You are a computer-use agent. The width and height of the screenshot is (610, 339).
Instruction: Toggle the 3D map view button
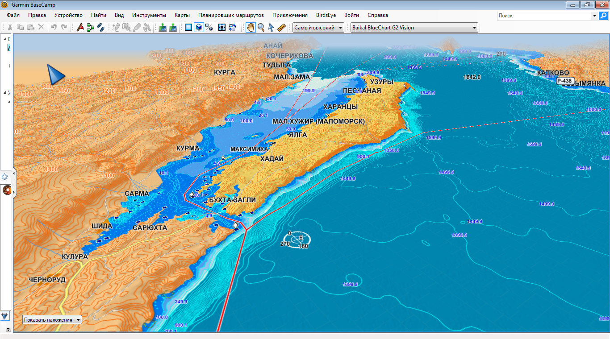(x=199, y=27)
